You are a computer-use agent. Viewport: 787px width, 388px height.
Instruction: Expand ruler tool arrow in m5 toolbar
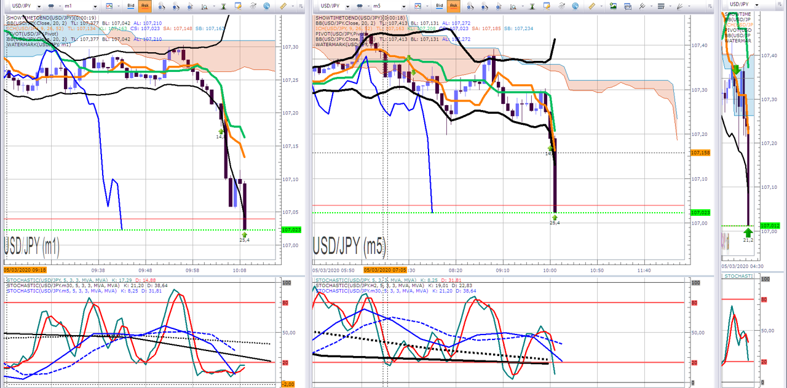point(601,6)
